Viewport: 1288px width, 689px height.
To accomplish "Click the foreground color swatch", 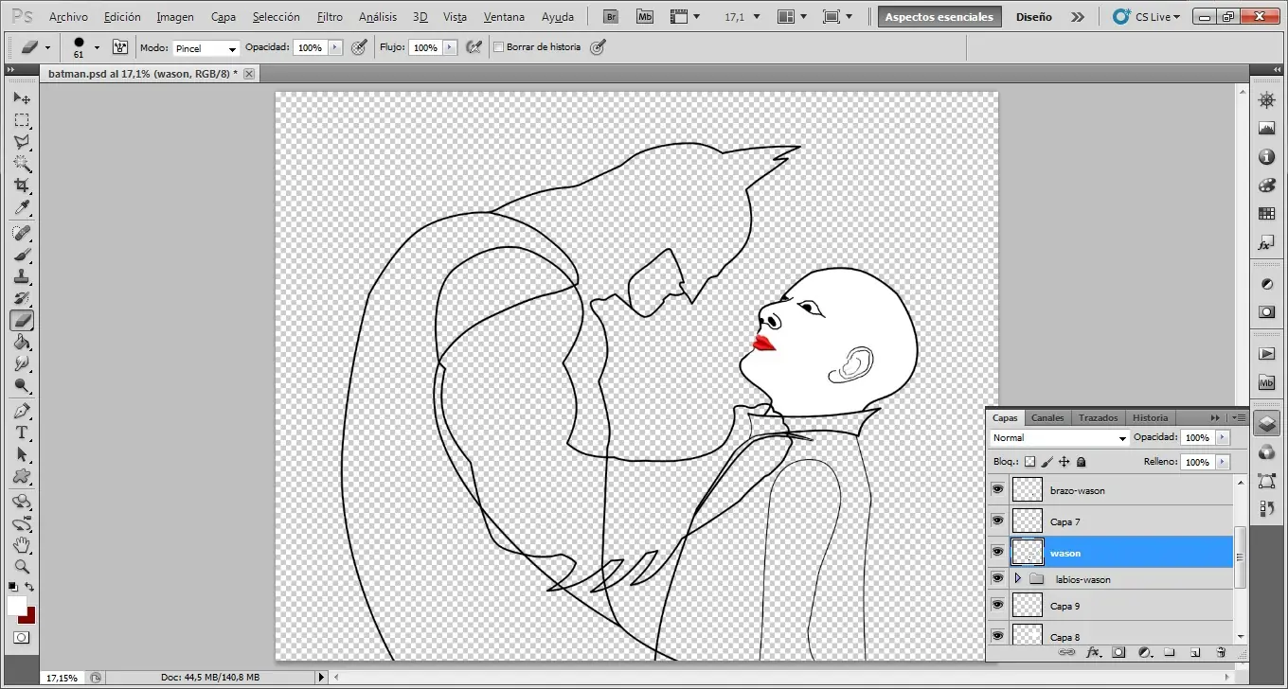I will click(16, 606).
